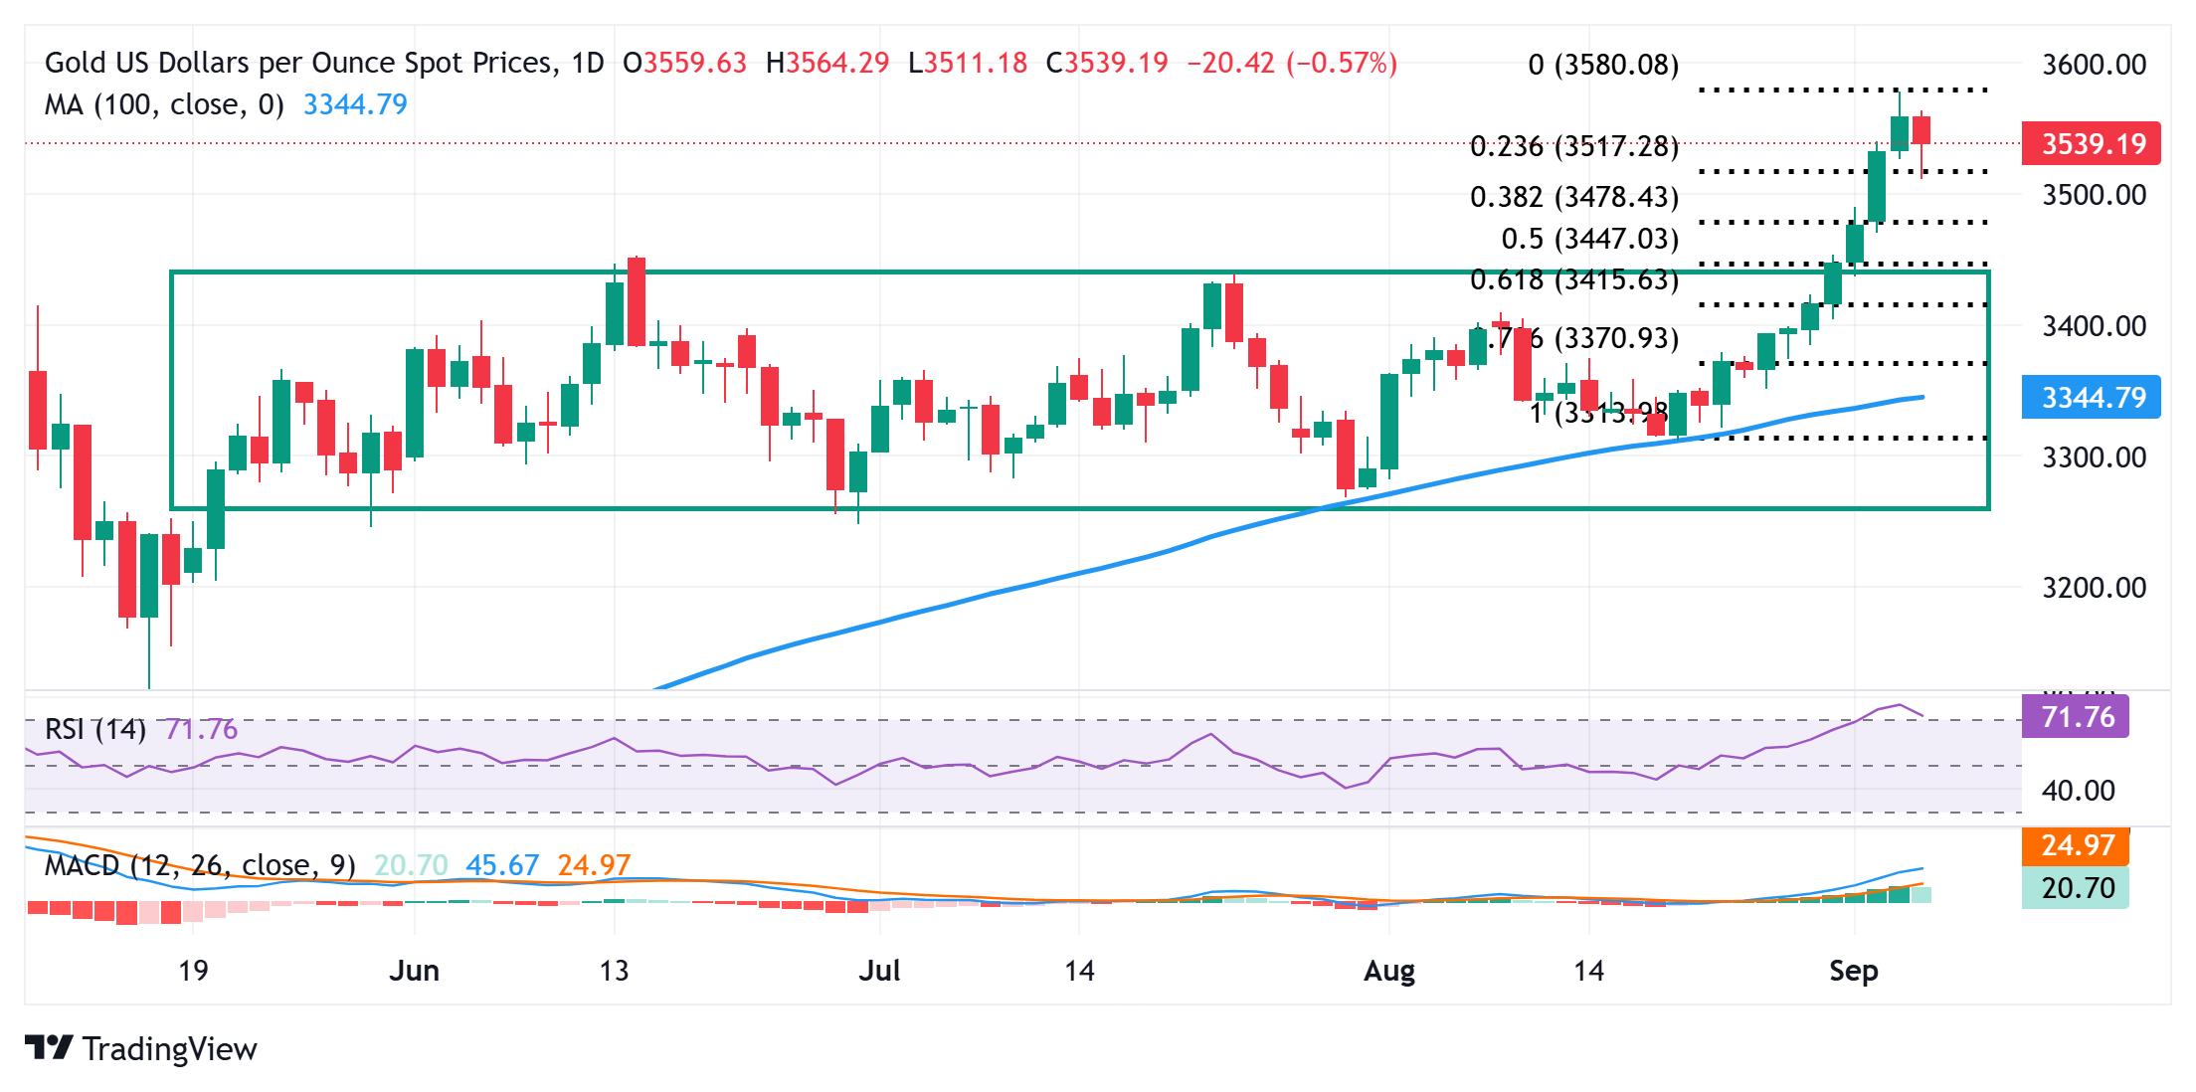Screen dimensions: 2196x1092
Task: Click the current price label 3539.19
Action: (x=2092, y=144)
